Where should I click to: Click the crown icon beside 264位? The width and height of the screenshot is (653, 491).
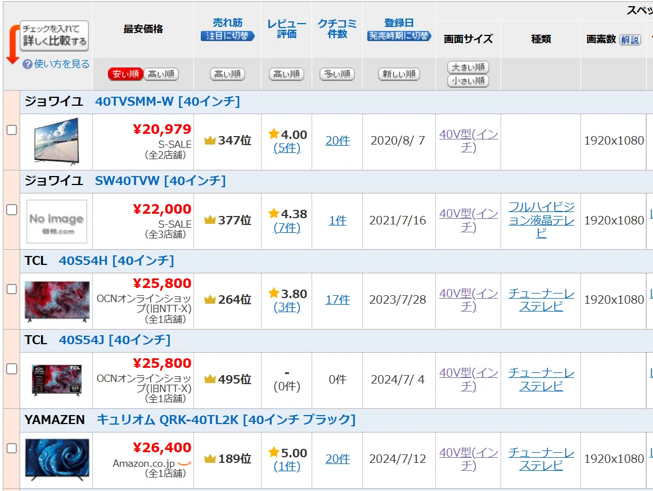pos(210,299)
